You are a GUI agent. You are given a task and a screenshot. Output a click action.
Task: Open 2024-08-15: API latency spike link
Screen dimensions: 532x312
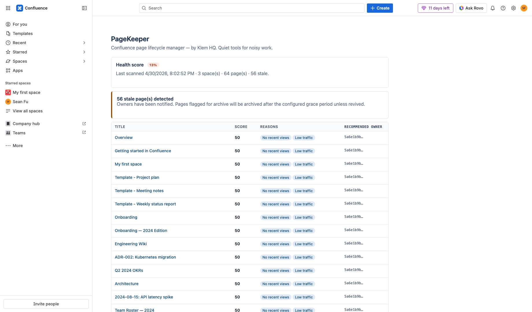[144, 297]
